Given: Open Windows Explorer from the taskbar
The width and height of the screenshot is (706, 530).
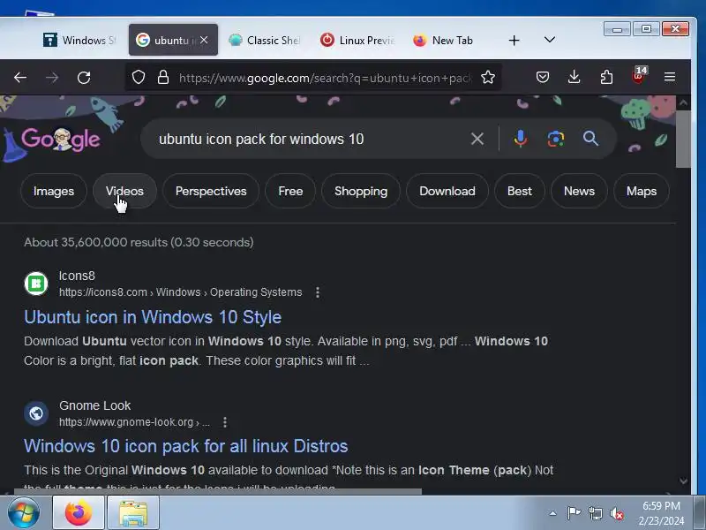Looking at the screenshot, I should pyautogui.click(x=133, y=513).
